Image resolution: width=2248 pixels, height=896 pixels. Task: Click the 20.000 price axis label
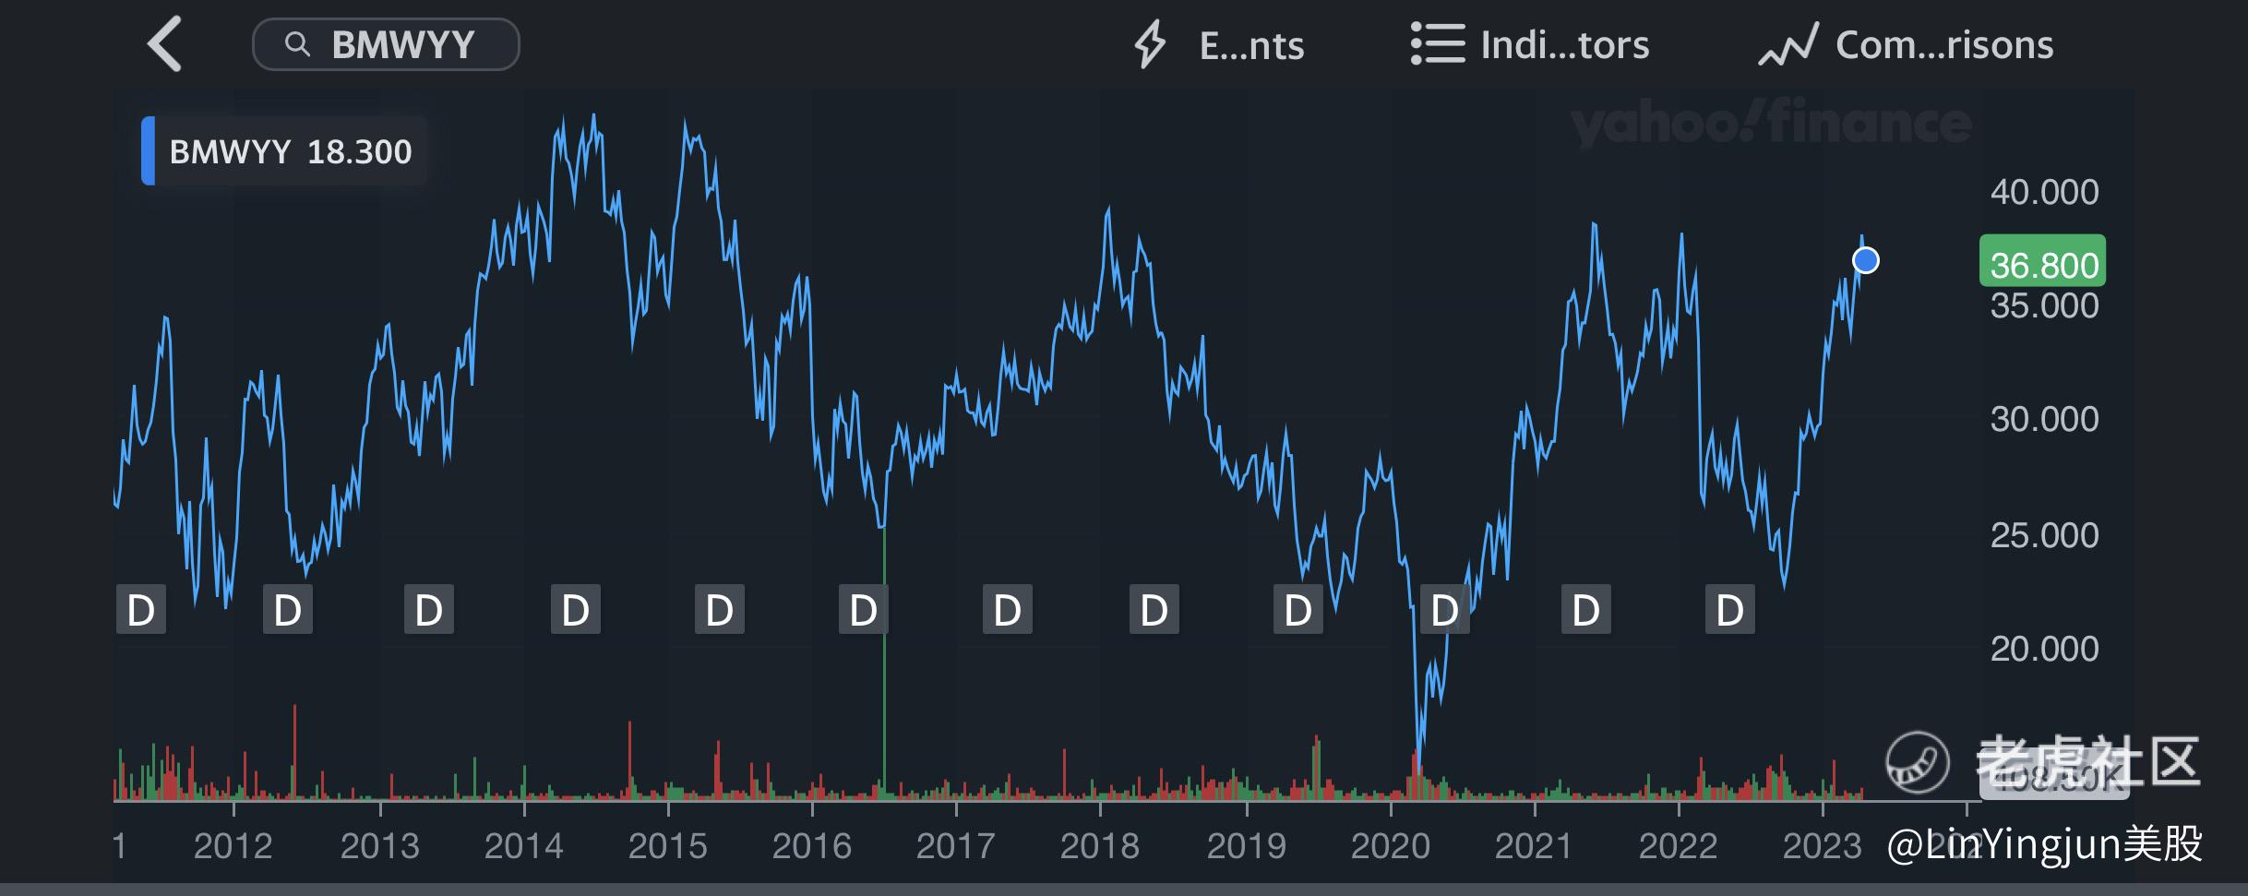coord(2044,649)
